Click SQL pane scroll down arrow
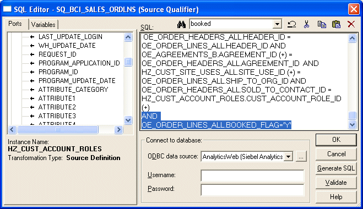 [x=352, y=125]
